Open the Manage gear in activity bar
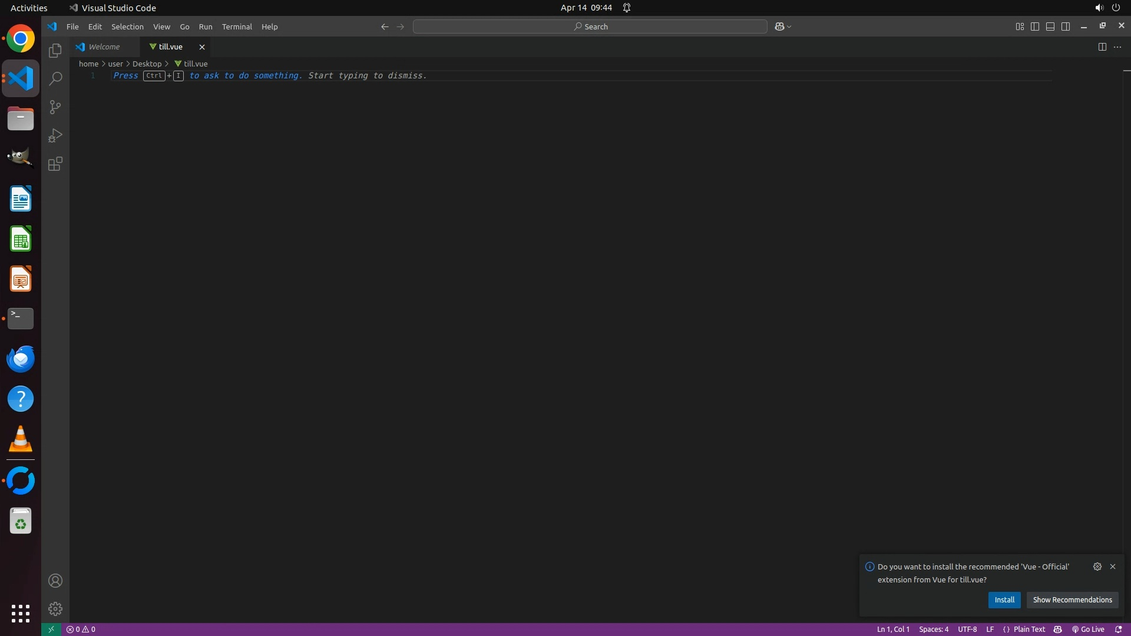This screenshot has height=636, width=1131. point(55,608)
